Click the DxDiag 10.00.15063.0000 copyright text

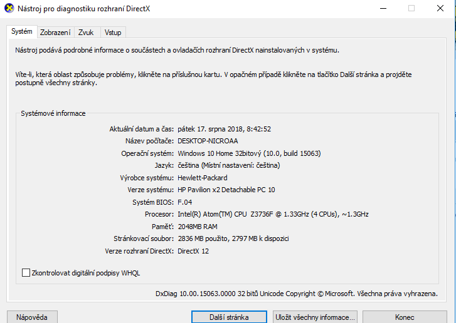click(x=297, y=294)
